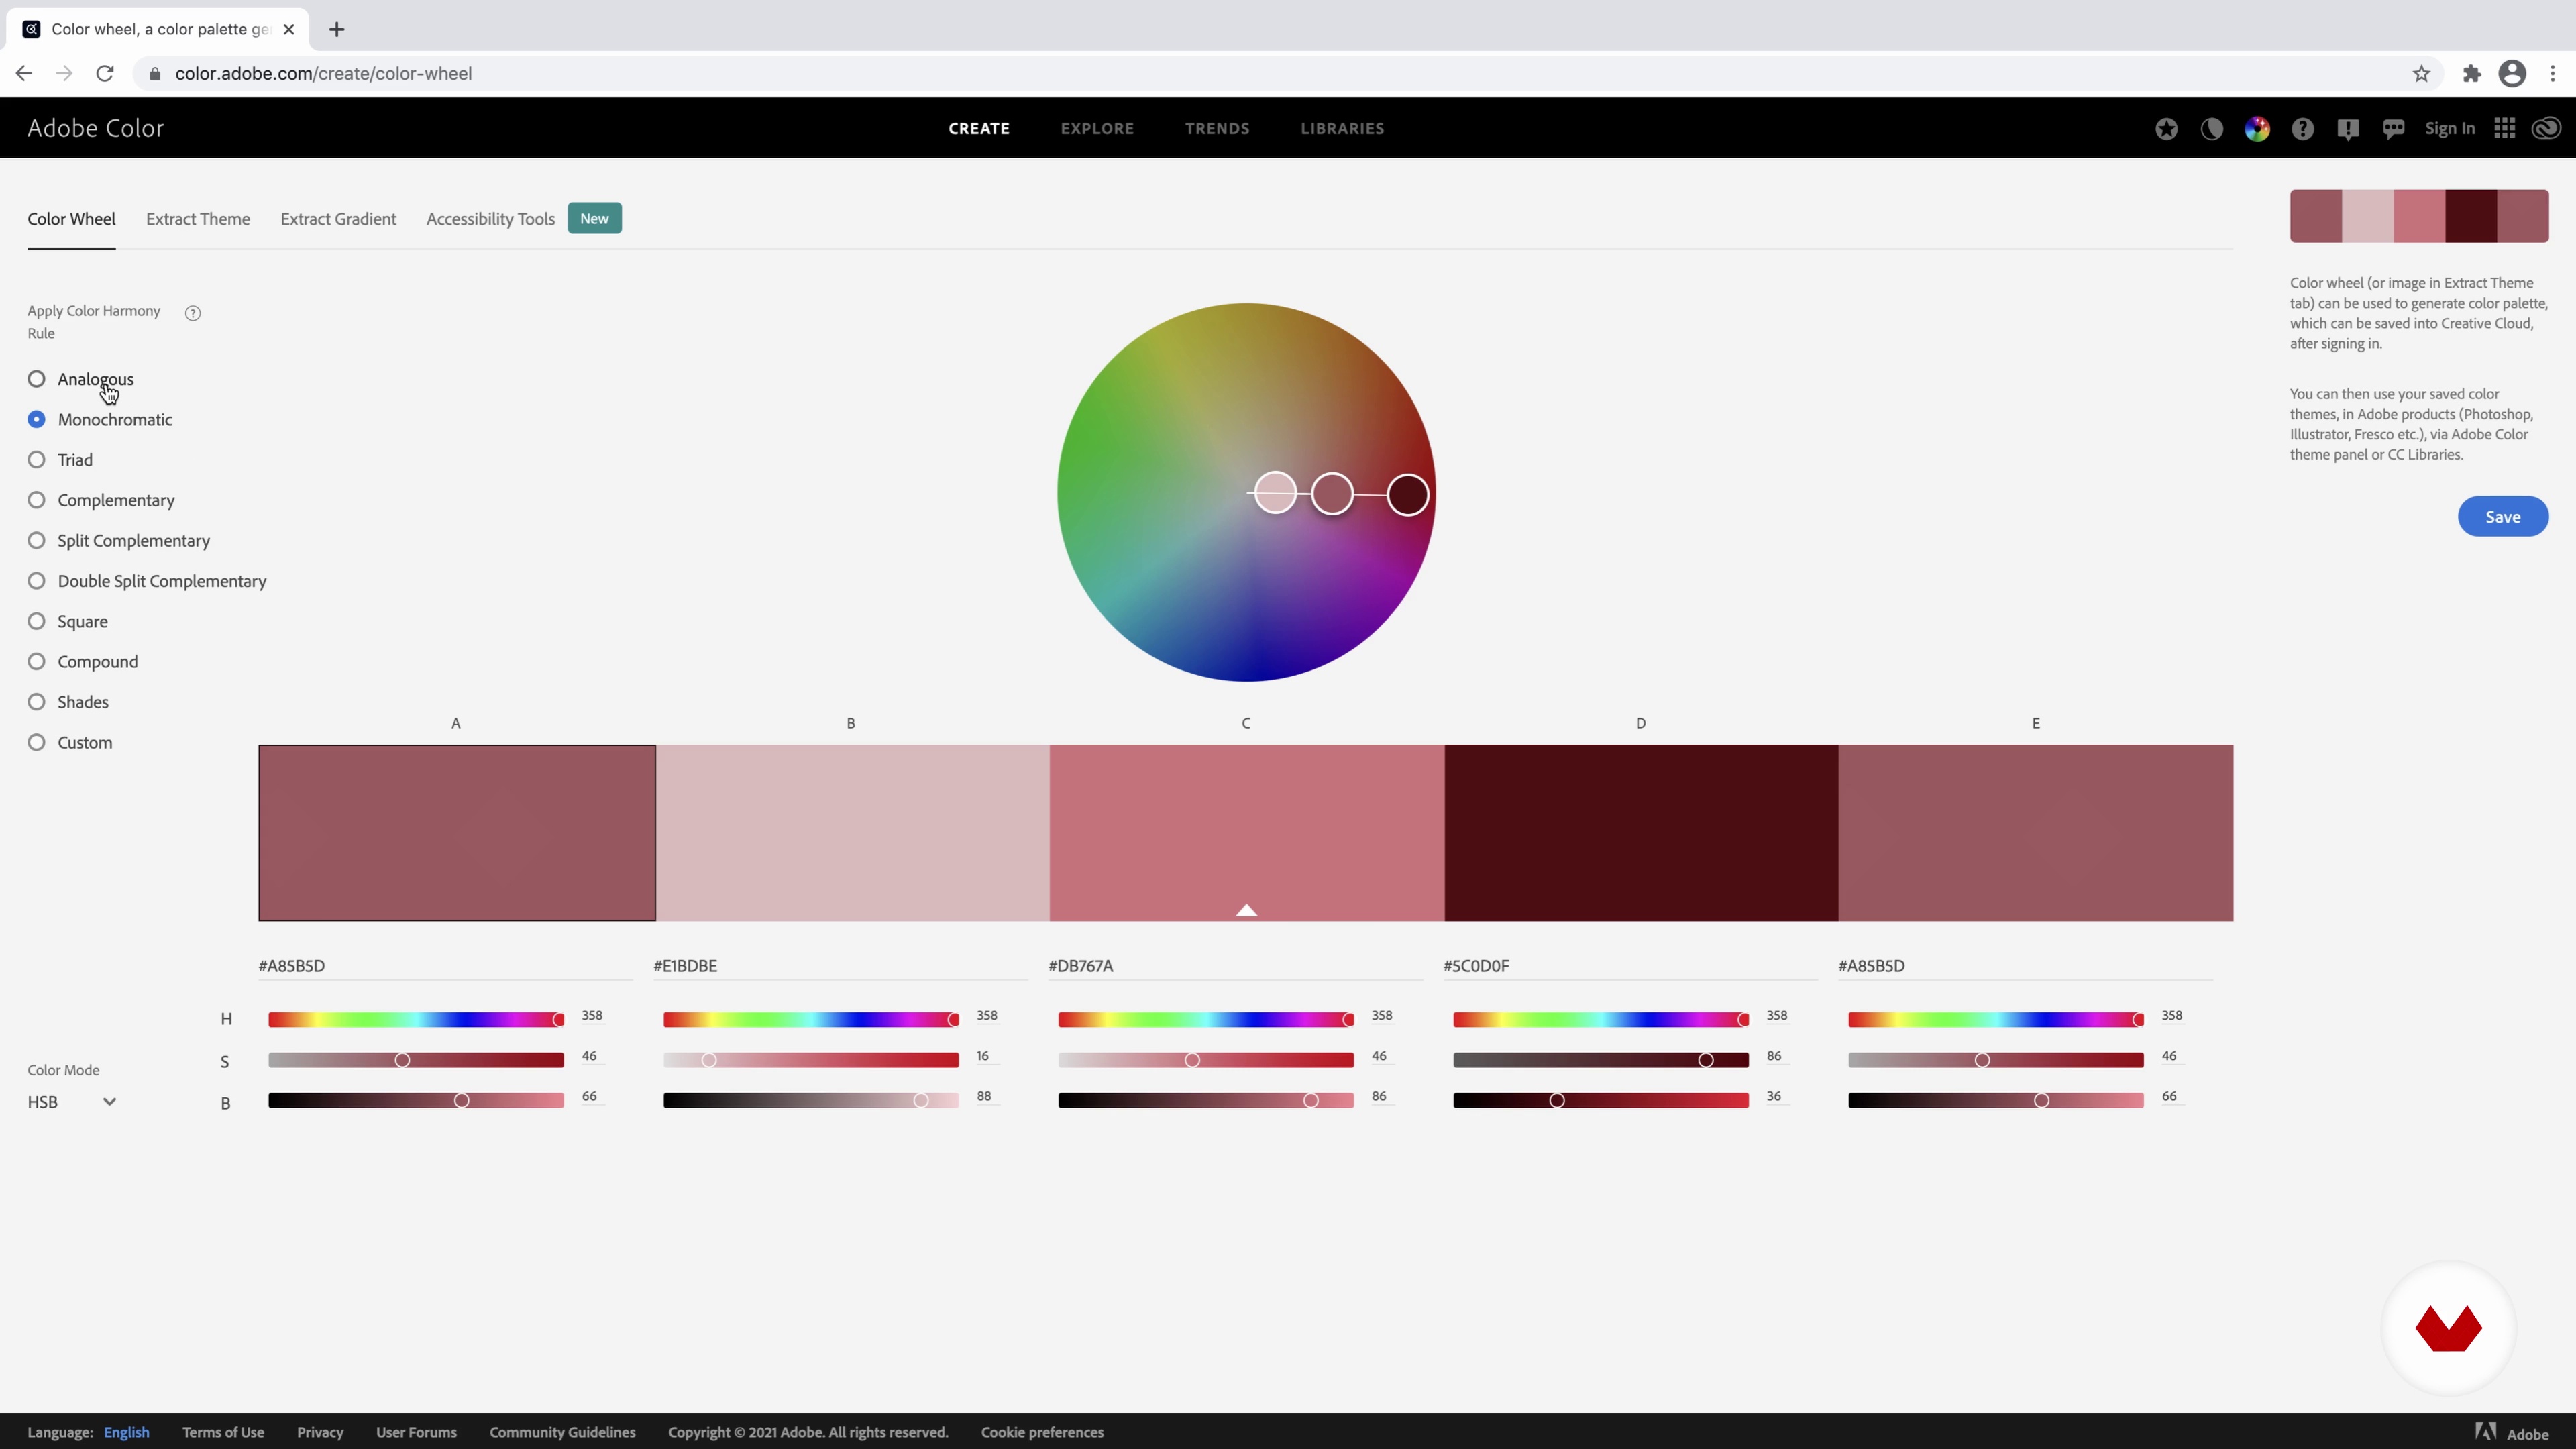Click the darkest handle on the color wheel

pyautogui.click(x=1408, y=495)
